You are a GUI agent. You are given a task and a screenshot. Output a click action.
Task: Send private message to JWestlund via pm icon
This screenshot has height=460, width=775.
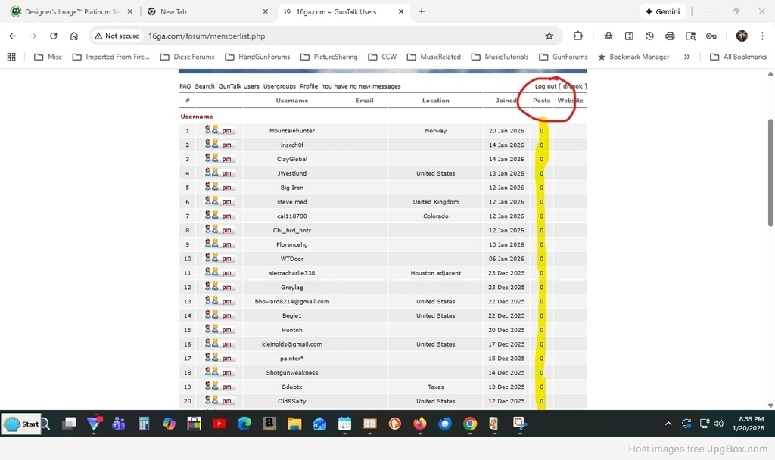pyautogui.click(x=228, y=173)
